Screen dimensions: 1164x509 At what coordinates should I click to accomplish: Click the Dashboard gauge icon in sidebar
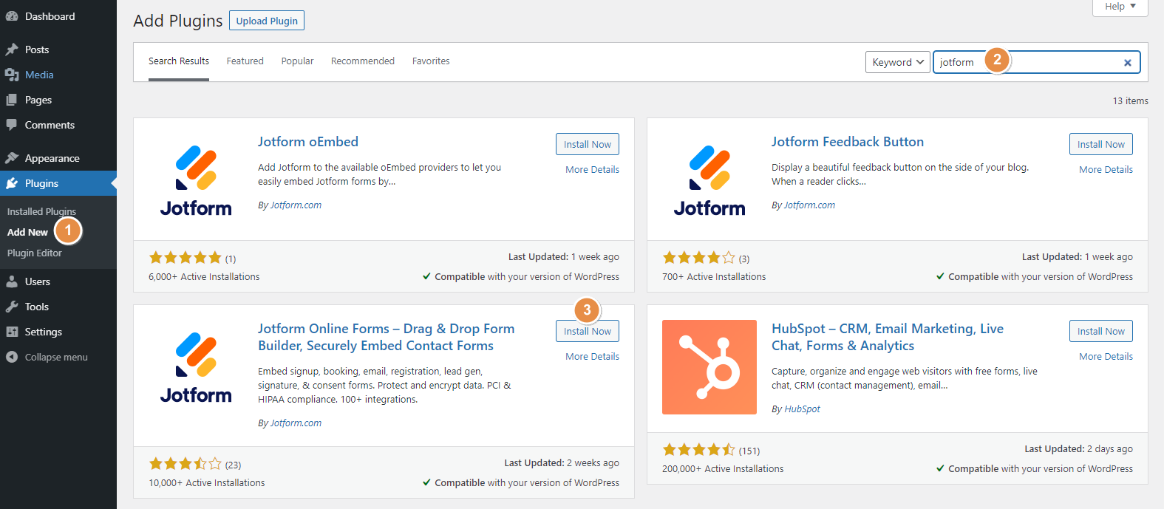[x=12, y=16]
